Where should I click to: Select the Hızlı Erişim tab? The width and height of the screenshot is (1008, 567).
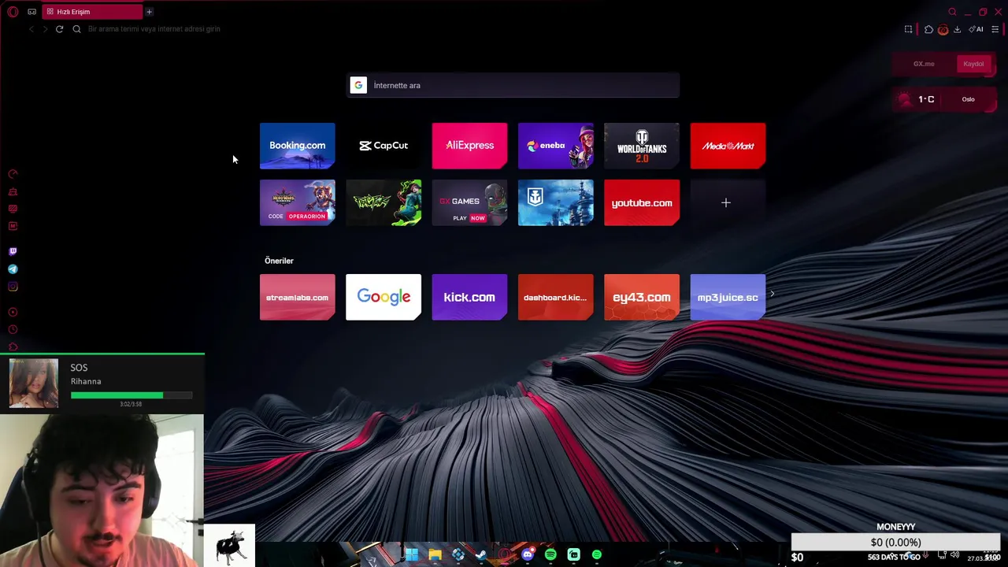pos(92,12)
